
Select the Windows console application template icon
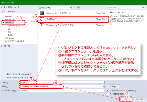tap(42, 13)
